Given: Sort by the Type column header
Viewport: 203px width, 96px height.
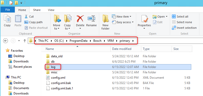Looking at the screenshot, I should tap(156, 49).
